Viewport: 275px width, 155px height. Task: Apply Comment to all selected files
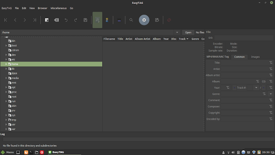click(x=271, y=100)
